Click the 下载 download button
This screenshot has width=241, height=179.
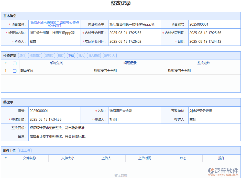tap(71, 55)
